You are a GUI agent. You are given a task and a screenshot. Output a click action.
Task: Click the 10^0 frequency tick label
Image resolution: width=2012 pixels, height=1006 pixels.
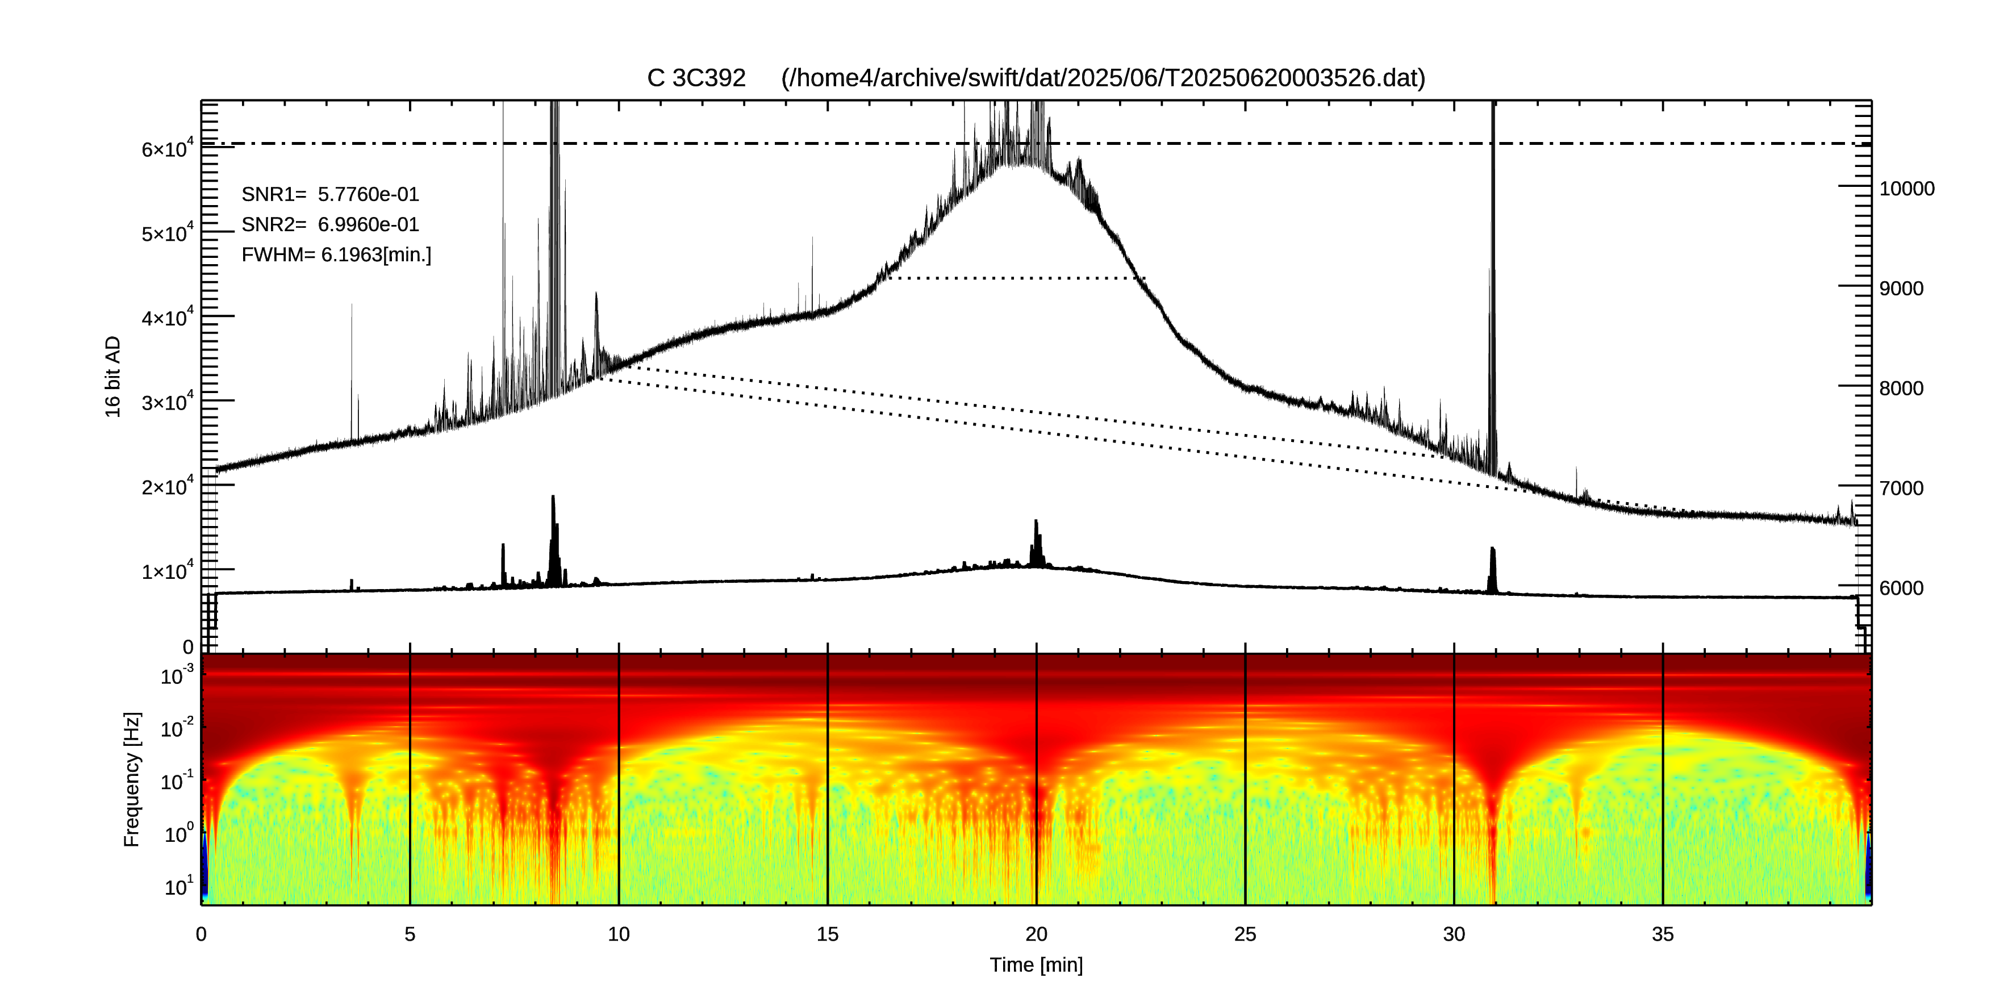tap(179, 833)
